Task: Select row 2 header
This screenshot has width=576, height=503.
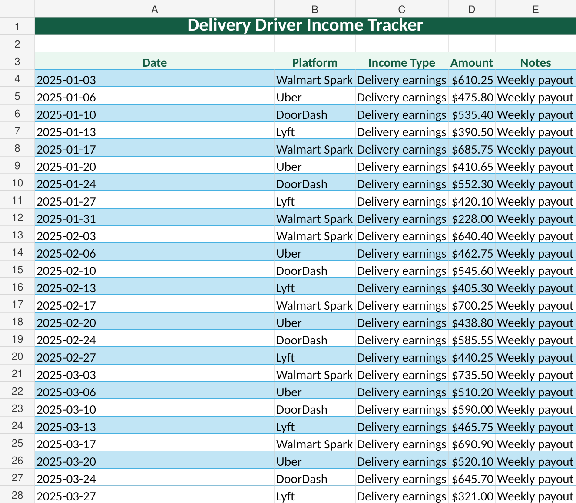Action: click(17, 44)
